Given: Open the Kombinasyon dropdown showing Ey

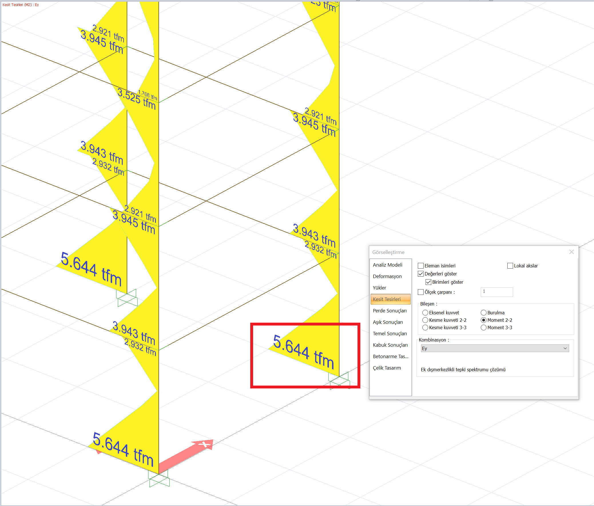Looking at the screenshot, I should click(x=494, y=348).
